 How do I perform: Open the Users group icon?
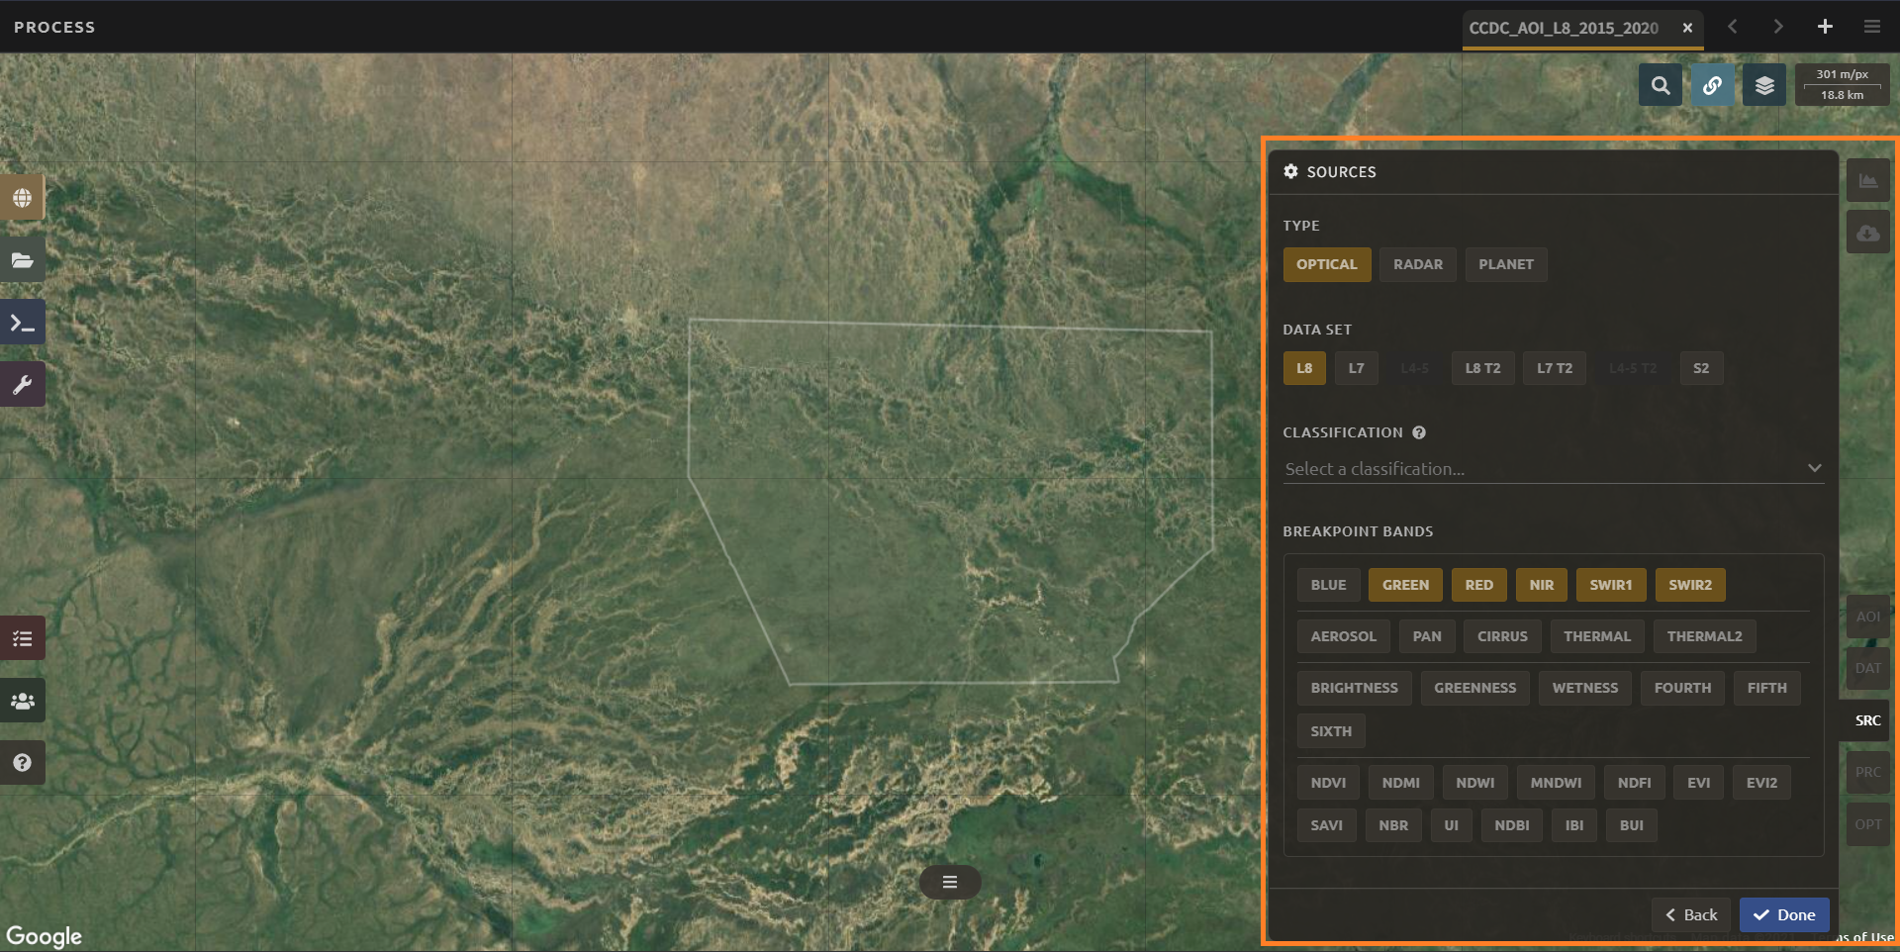point(22,701)
